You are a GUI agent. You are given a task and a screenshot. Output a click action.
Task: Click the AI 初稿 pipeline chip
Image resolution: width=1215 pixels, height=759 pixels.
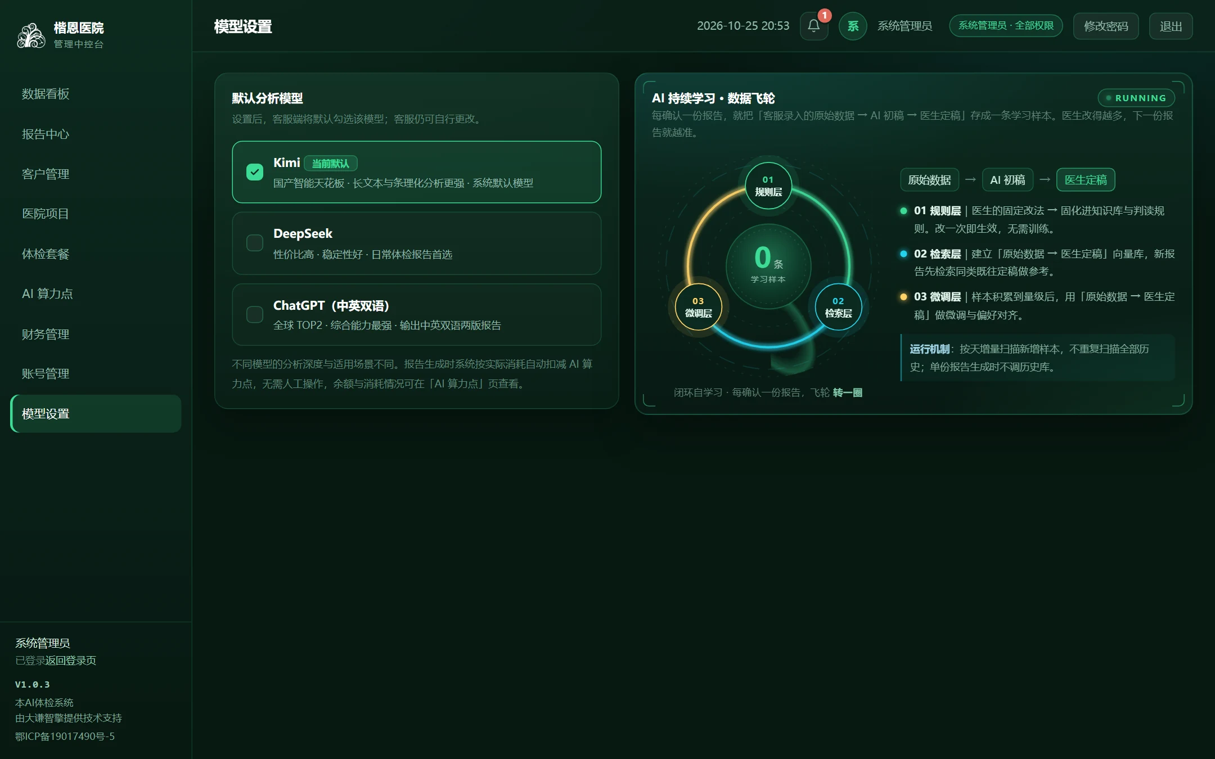click(1007, 180)
